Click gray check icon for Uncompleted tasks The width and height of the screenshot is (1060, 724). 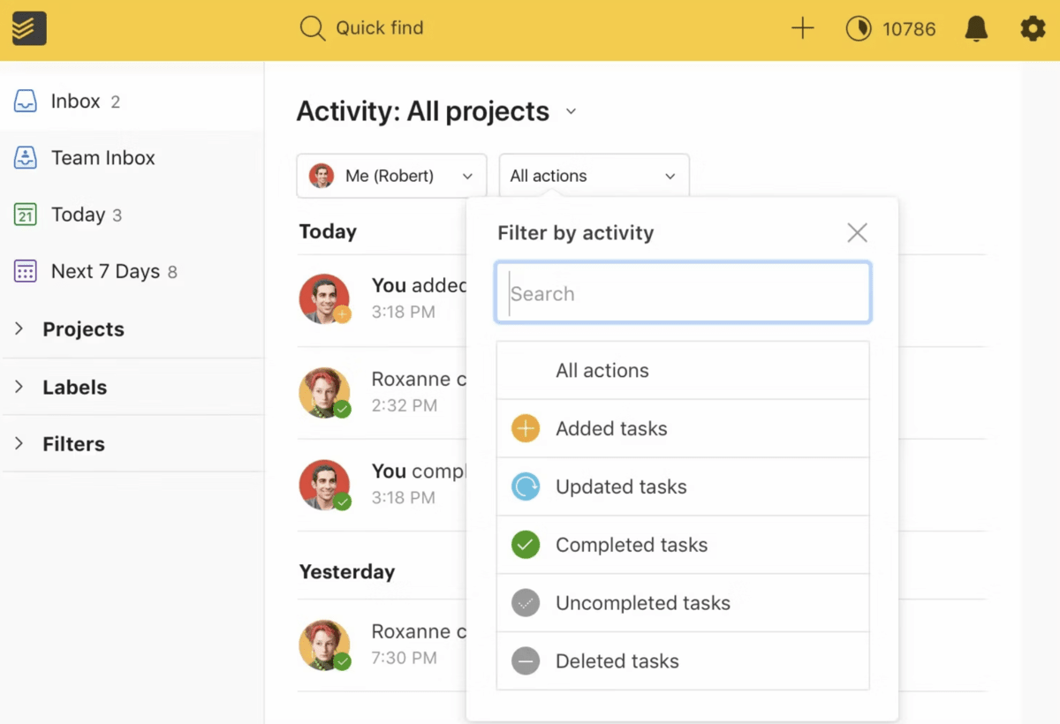tap(526, 603)
